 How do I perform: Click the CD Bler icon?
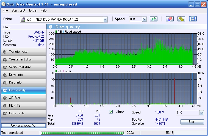click(x=5, y=98)
